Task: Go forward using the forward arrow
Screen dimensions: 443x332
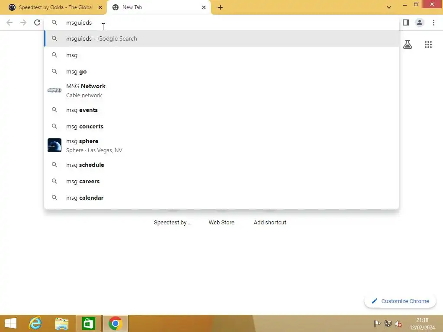Action: (23, 22)
